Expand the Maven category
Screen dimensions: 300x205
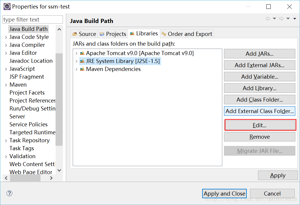(x=6, y=85)
